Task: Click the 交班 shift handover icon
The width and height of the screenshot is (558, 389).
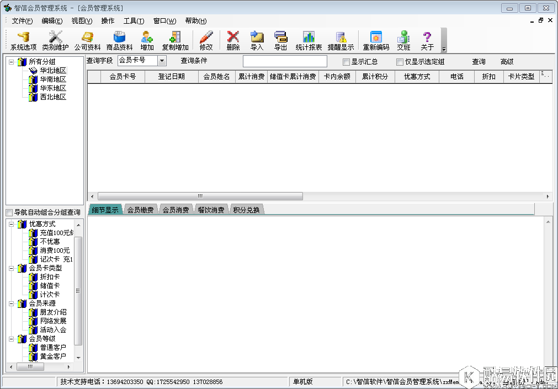Action: coord(403,40)
